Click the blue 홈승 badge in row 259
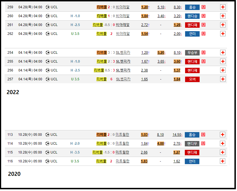Viewport: 237px width, 191px height. 192,7
